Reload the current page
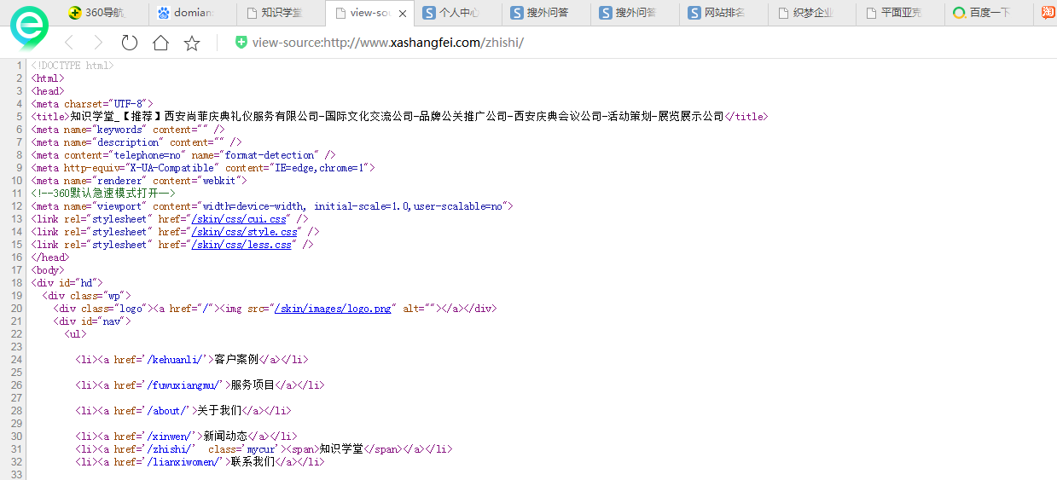1057x480 pixels. pyautogui.click(x=129, y=43)
